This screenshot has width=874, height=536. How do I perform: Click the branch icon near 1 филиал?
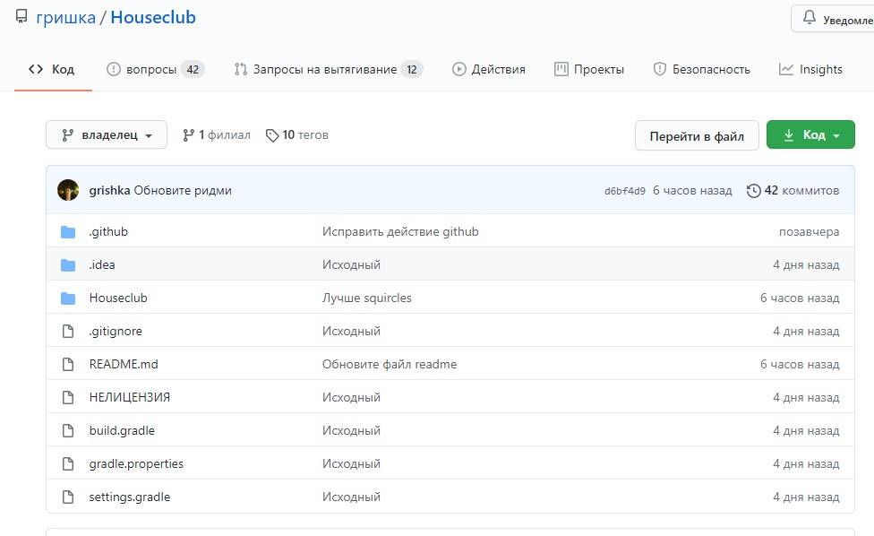(188, 135)
